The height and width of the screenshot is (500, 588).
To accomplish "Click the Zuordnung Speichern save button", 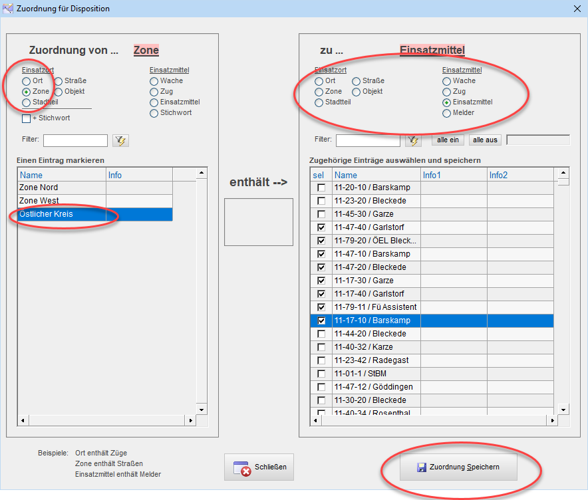I will 458,467.
